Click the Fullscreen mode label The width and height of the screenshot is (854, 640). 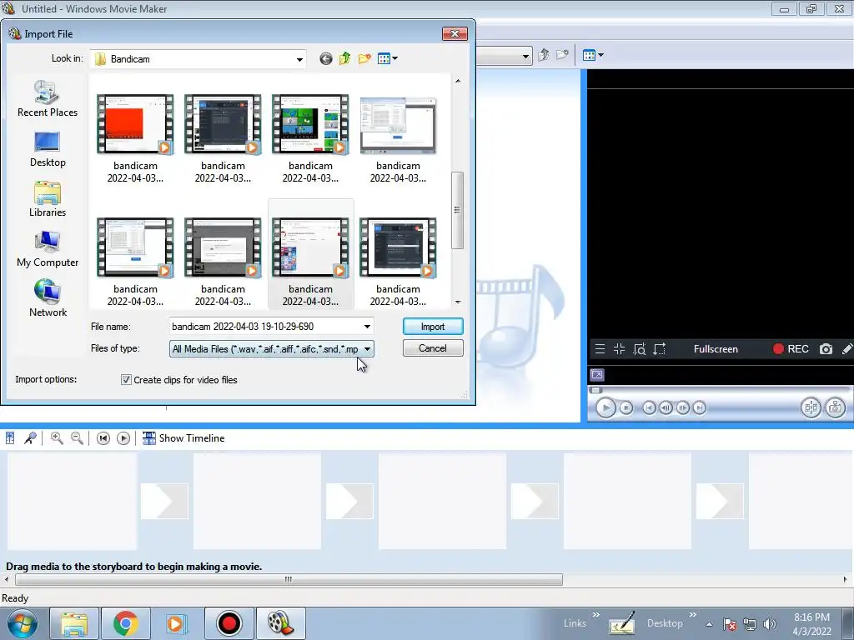click(x=716, y=349)
